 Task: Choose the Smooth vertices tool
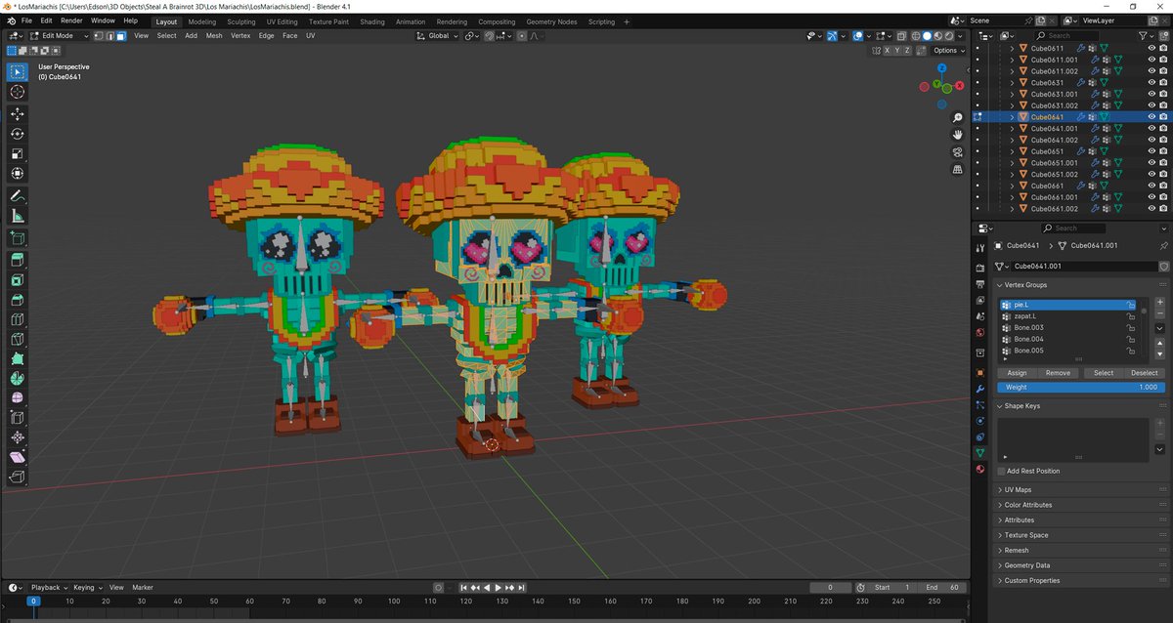(x=18, y=397)
